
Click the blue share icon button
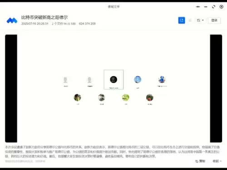(182, 20)
